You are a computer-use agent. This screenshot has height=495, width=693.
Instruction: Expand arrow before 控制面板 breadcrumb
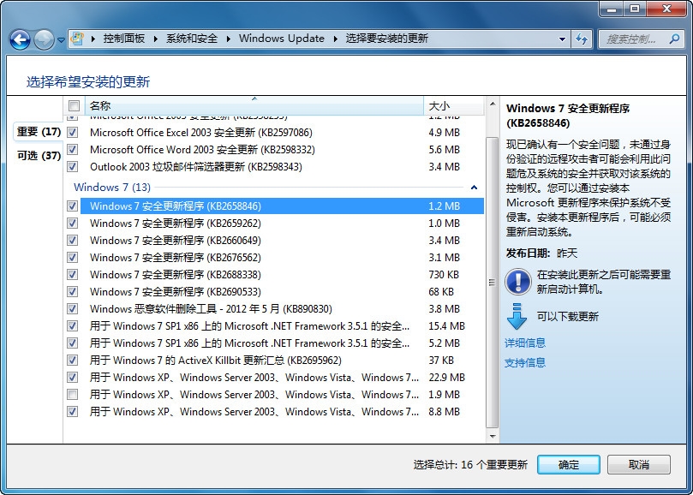[x=93, y=39]
